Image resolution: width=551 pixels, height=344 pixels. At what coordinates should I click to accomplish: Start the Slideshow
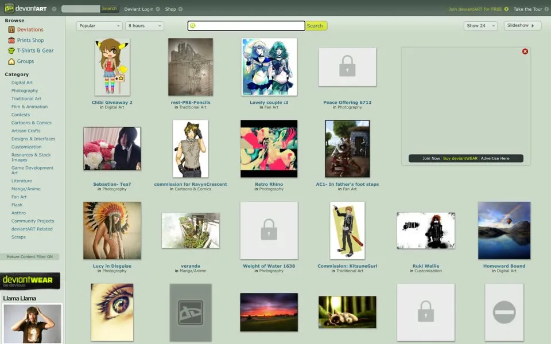tap(522, 26)
